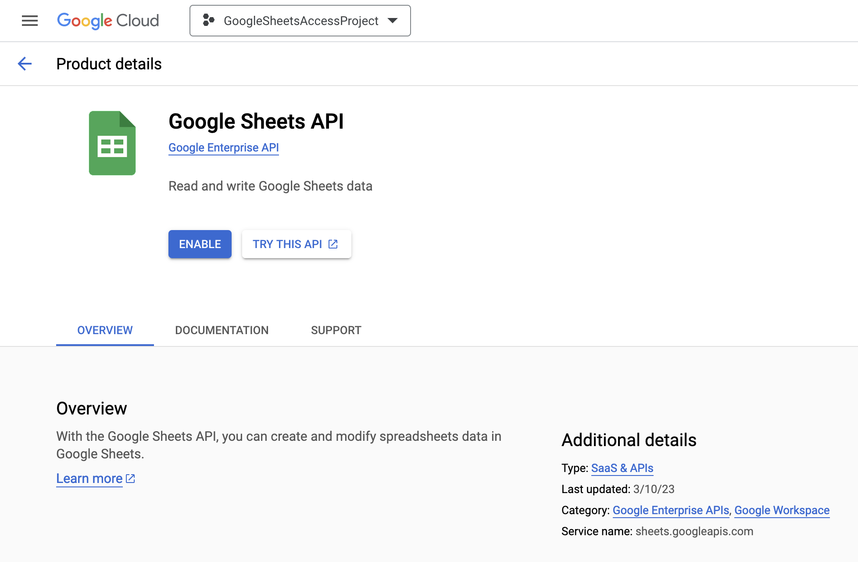This screenshot has height=562, width=858.
Task: Open the Google Enterprise APIs category link
Action: (671, 510)
